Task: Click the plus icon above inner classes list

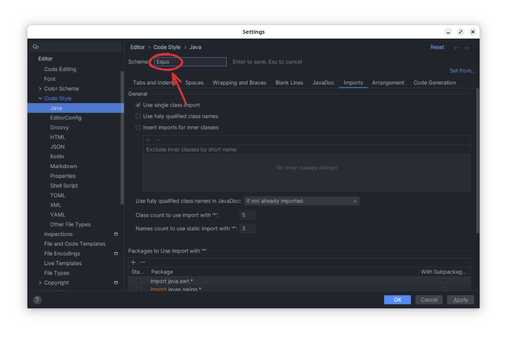Action: [148, 140]
